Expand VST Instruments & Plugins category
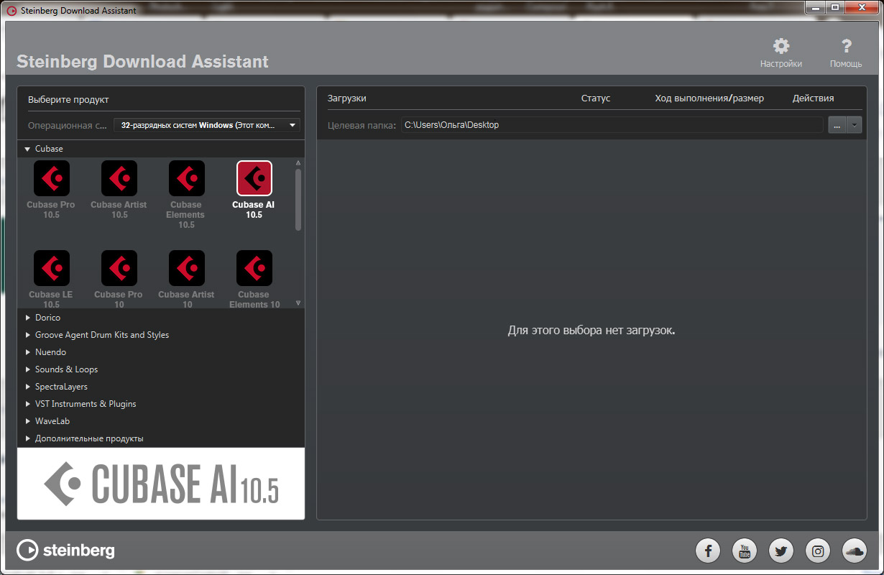 (x=27, y=404)
